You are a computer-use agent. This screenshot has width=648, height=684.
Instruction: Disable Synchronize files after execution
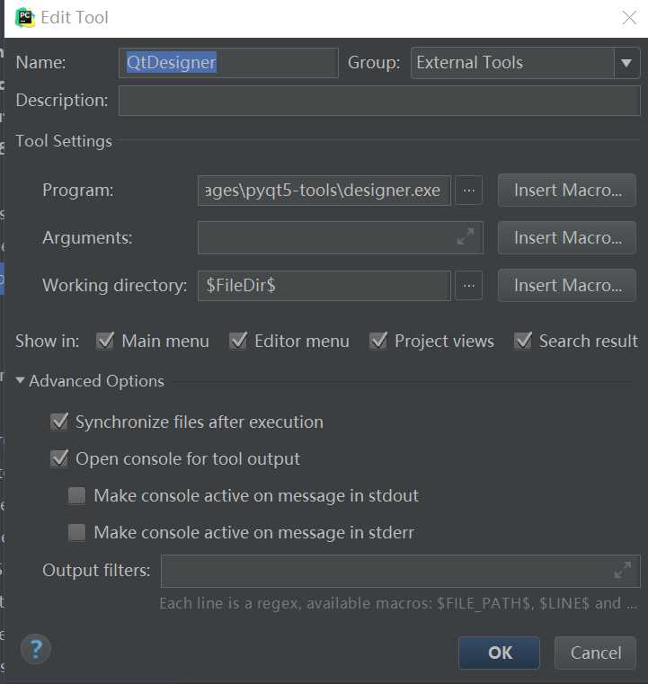coord(59,422)
